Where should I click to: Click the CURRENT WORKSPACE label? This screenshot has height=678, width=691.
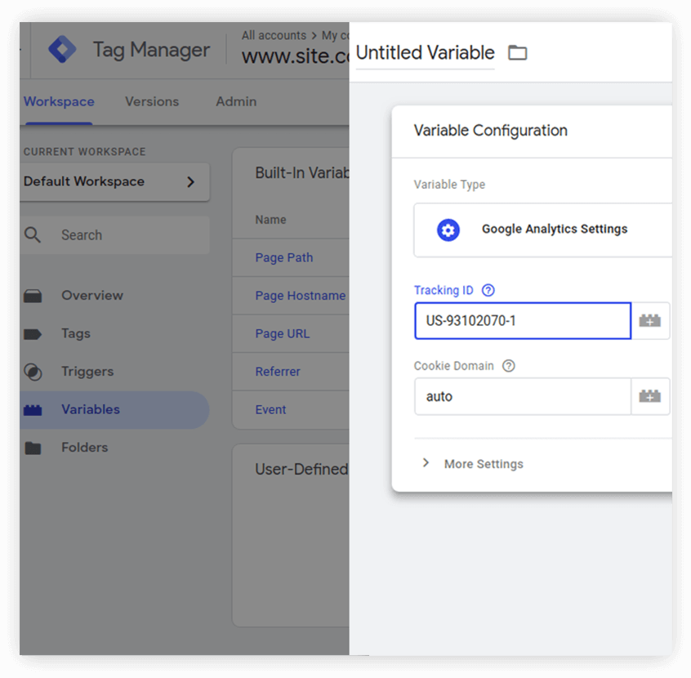(85, 152)
